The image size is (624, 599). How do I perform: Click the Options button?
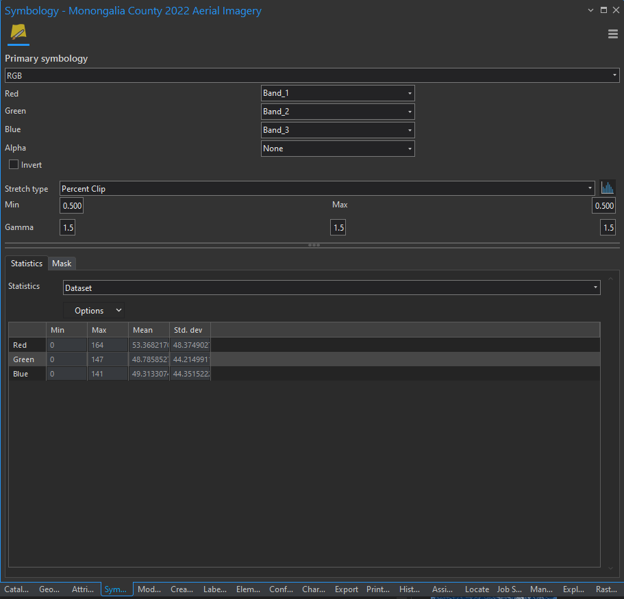pyautogui.click(x=94, y=311)
